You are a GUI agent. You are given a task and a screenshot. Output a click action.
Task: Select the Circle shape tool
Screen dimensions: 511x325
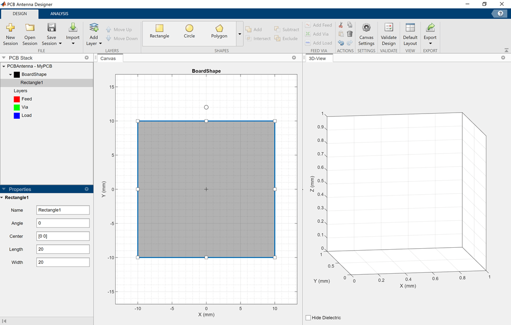coord(189,31)
